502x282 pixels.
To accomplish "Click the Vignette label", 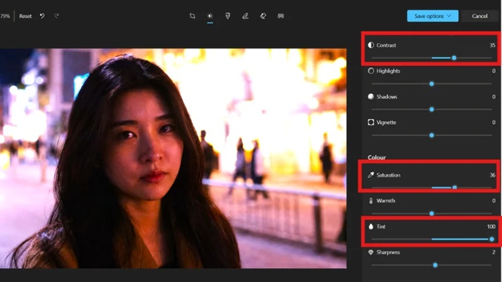I will [386, 123].
